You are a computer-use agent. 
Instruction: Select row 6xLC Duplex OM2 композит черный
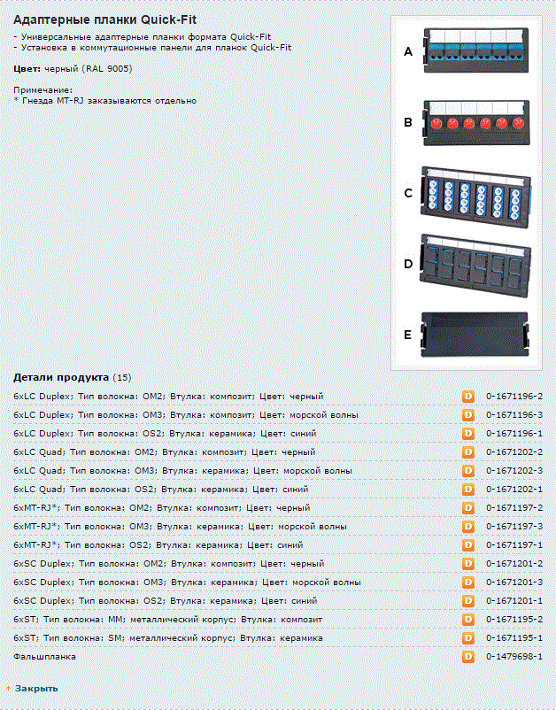click(x=168, y=397)
